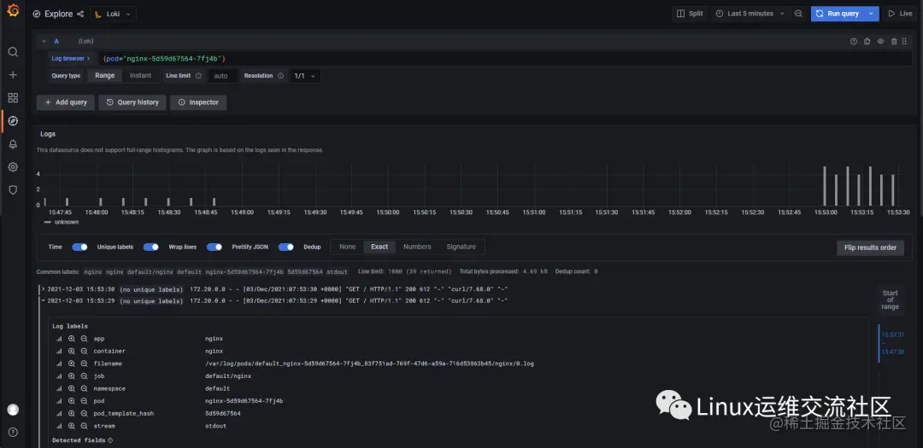Click the drag handle icon of query A
The image size is (923, 448).
coord(904,41)
